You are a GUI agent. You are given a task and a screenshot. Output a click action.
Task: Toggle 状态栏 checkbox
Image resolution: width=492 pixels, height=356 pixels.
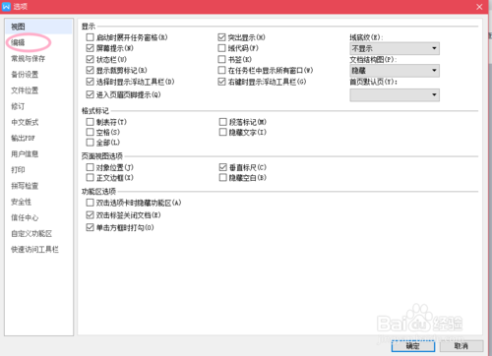point(90,59)
